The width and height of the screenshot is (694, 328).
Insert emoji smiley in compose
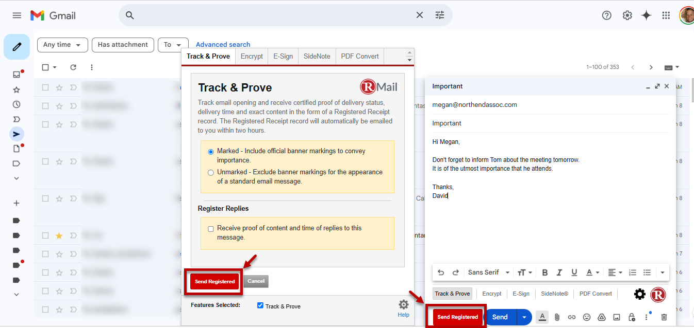click(x=587, y=317)
